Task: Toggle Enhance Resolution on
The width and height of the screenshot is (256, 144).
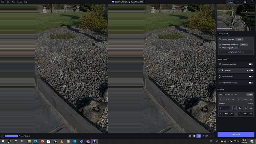Action: pos(251,83)
